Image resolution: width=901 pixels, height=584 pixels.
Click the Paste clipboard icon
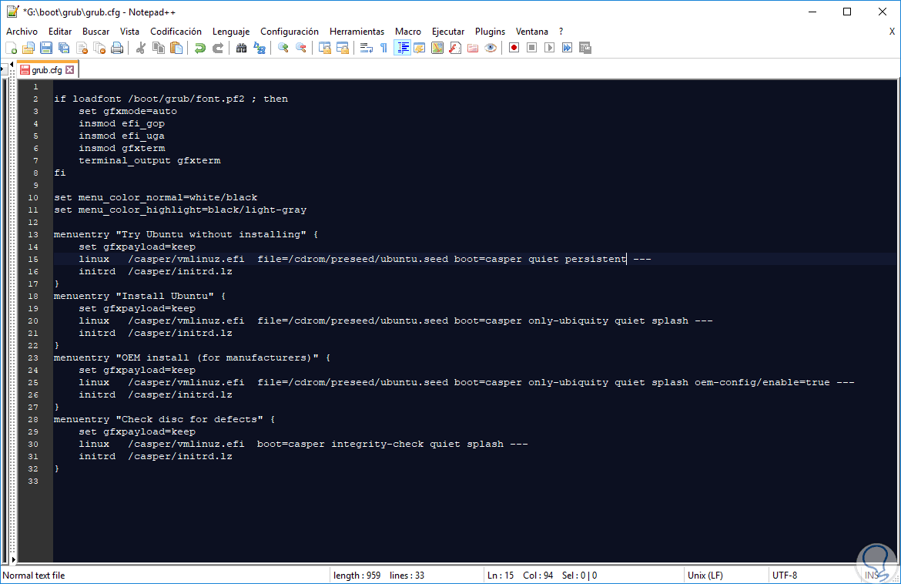click(x=176, y=49)
